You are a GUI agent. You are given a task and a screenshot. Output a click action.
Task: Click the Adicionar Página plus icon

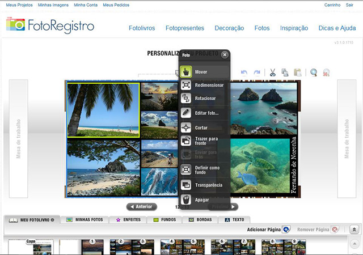click(286, 229)
